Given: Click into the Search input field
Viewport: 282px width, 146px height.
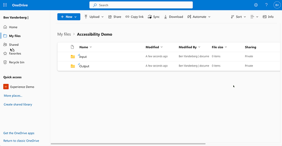Looking at the screenshot, I should click(141, 5).
